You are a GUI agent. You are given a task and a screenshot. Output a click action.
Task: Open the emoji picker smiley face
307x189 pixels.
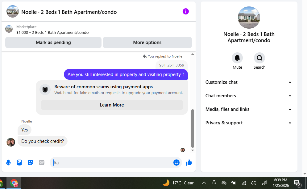tap(176, 163)
